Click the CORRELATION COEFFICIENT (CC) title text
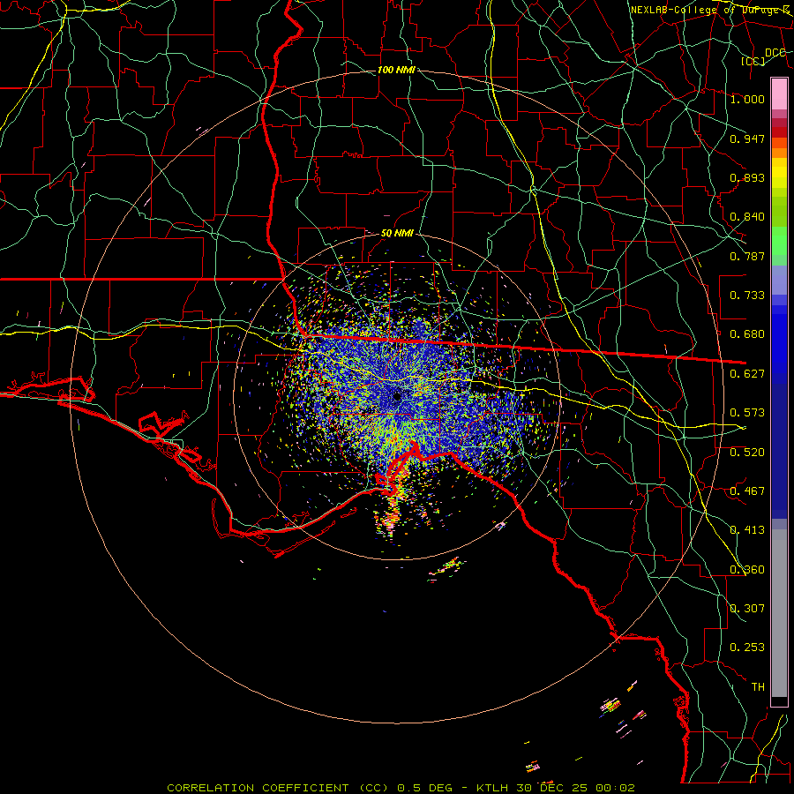 click(x=278, y=788)
